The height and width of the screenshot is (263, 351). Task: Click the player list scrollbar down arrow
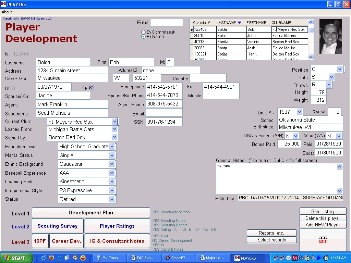311,57
